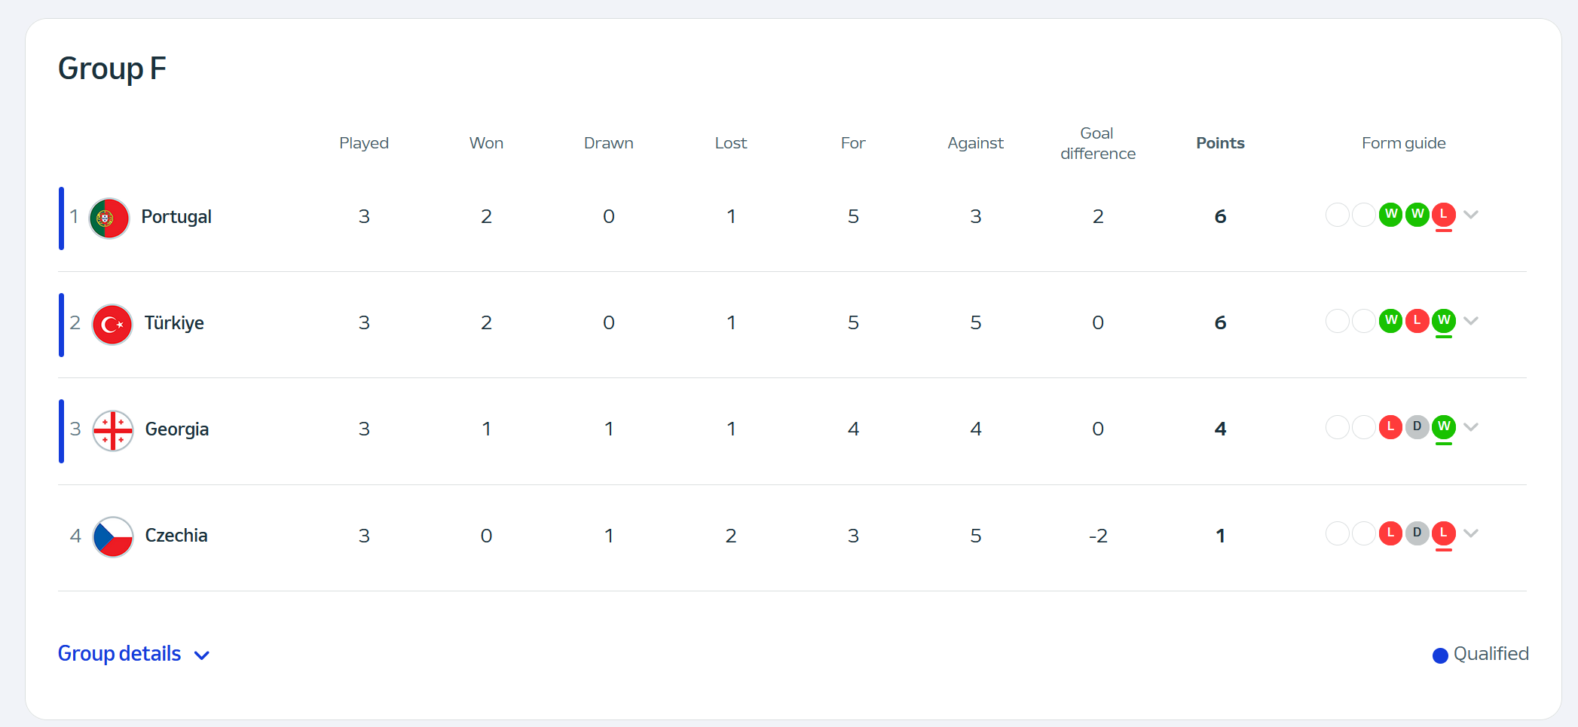Click Portugal's latest loss form badge
This screenshot has height=727, width=1578.
coord(1443,215)
